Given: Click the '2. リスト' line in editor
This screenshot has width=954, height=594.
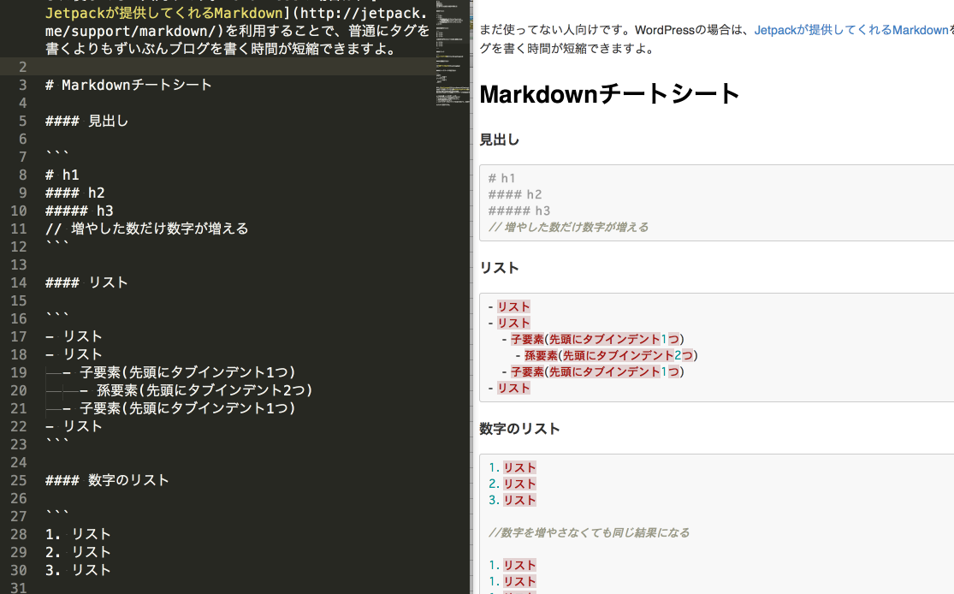Looking at the screenshot, I should pos(78,553).
